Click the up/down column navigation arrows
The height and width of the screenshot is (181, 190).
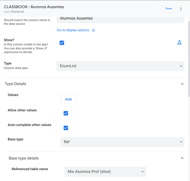(180, 9)
